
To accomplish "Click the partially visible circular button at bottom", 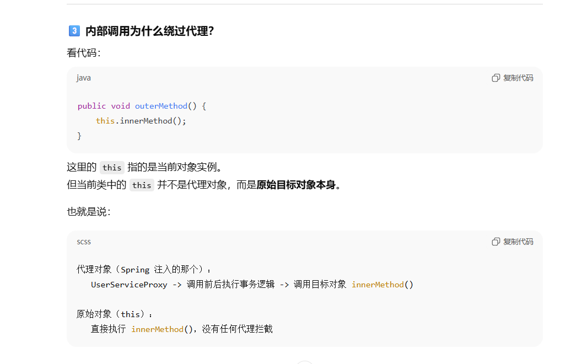I will (304, 362).
